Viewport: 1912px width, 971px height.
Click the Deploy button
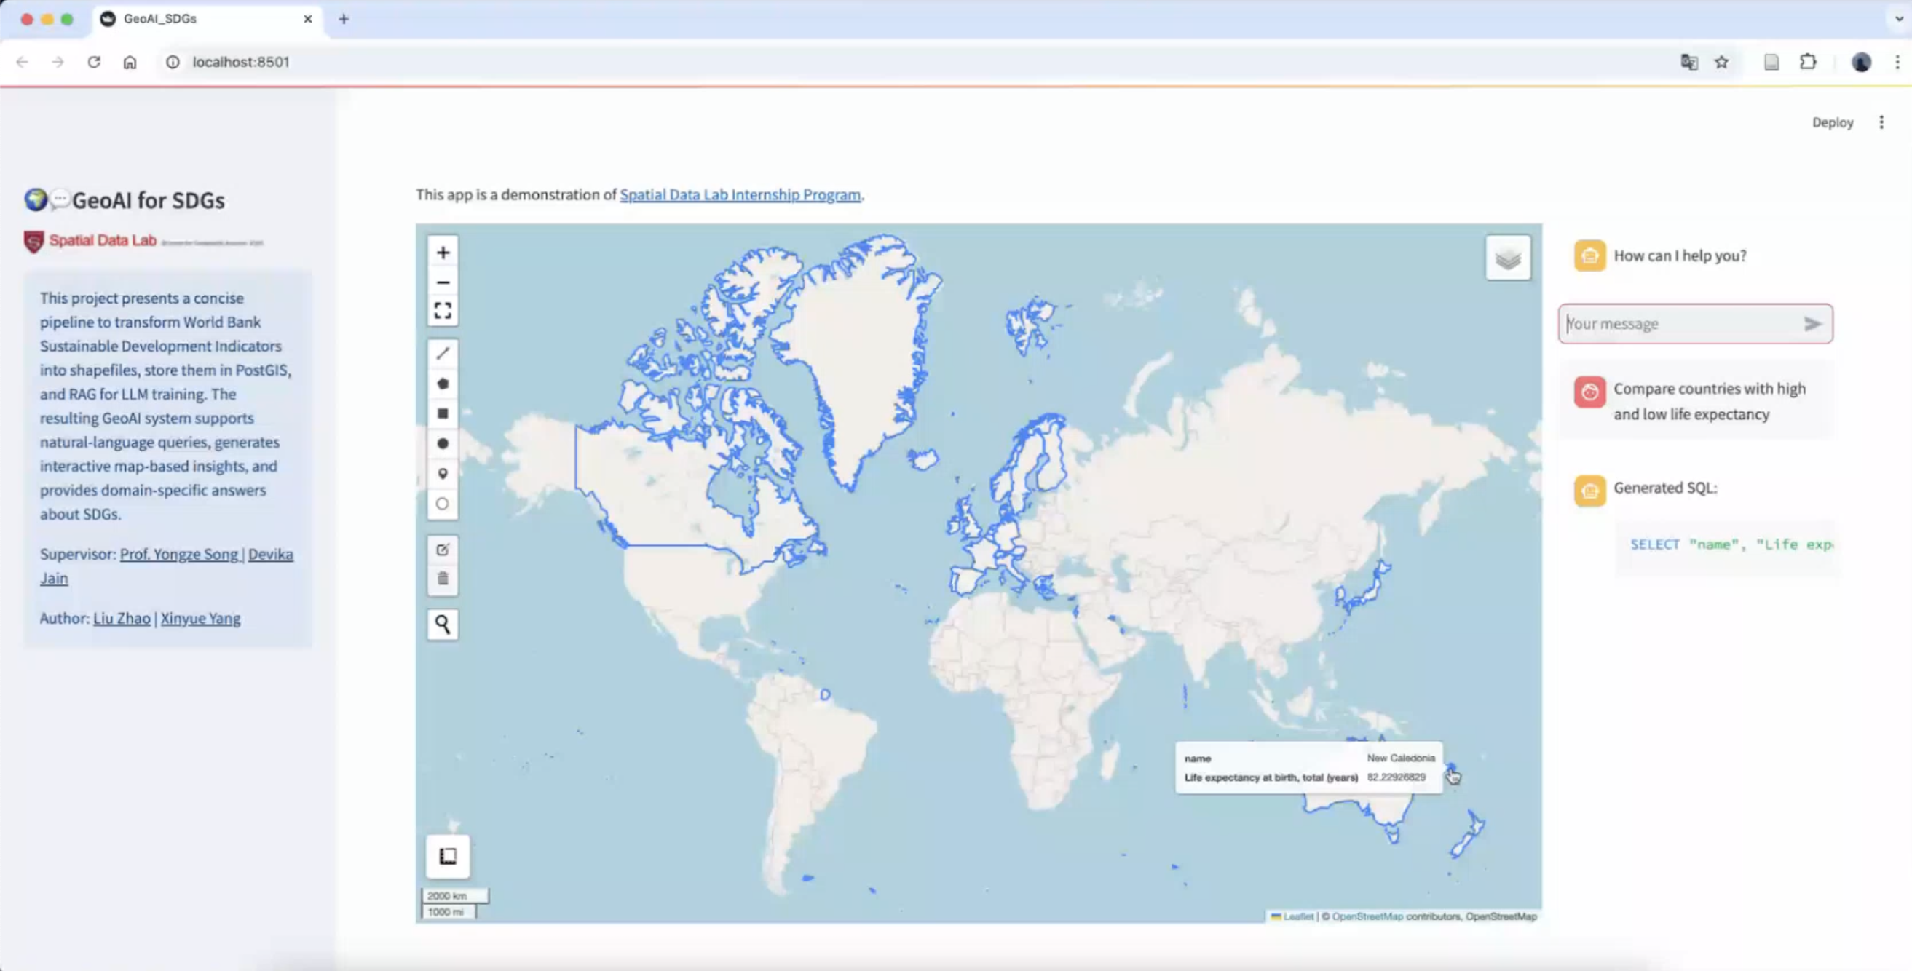point(1832,122)
